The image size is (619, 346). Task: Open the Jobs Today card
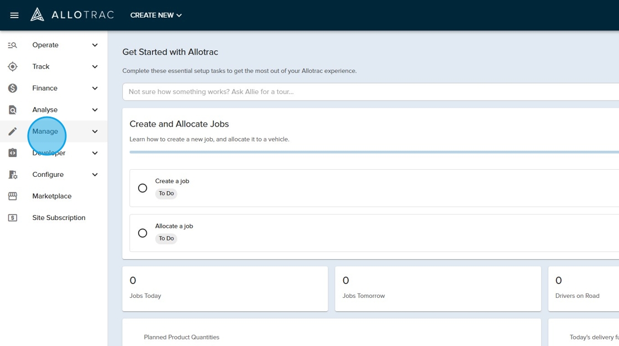point(224,289)
